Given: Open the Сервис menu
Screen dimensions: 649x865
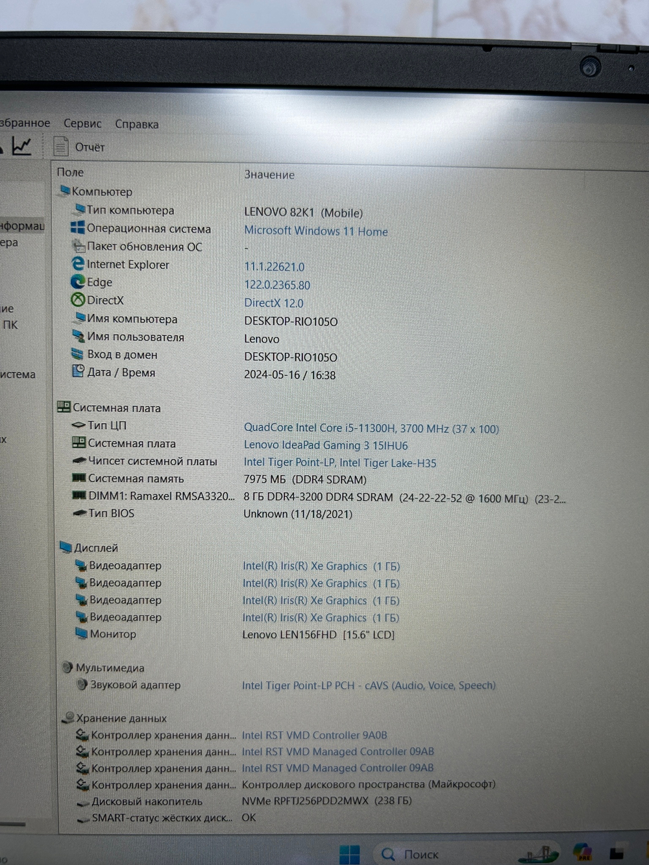Looking at the screenshot, I should [82, 123].
